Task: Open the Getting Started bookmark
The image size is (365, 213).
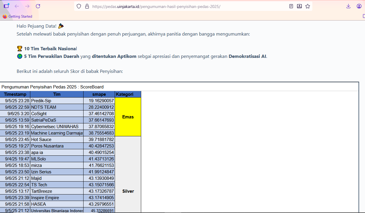Action: tap(17, 16)
